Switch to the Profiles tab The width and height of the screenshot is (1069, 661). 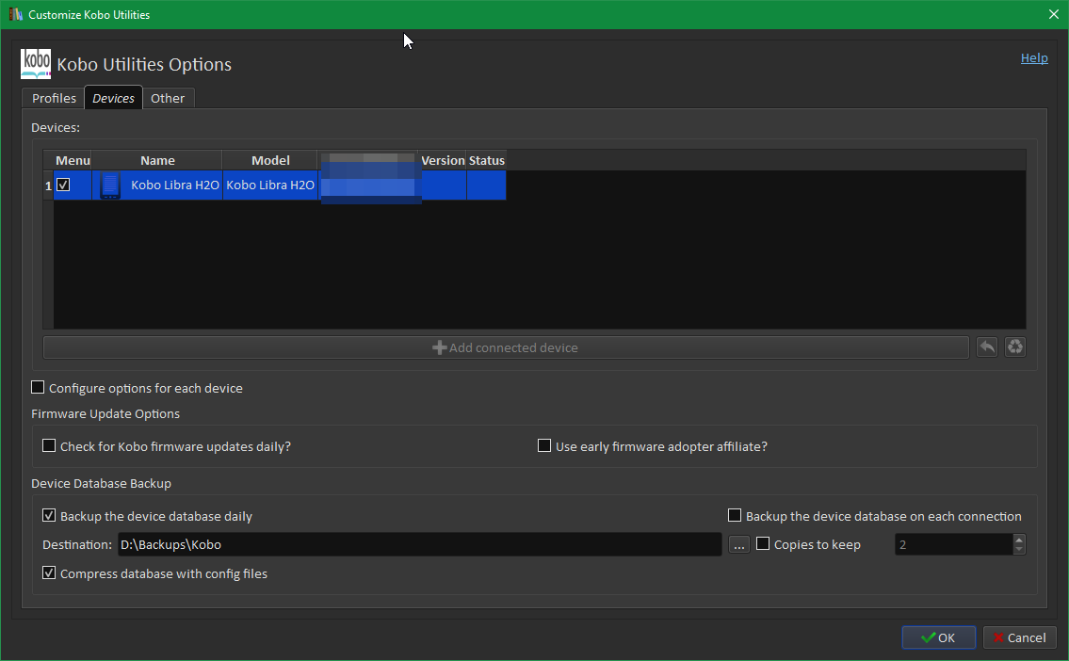click(x=54, y=98)
